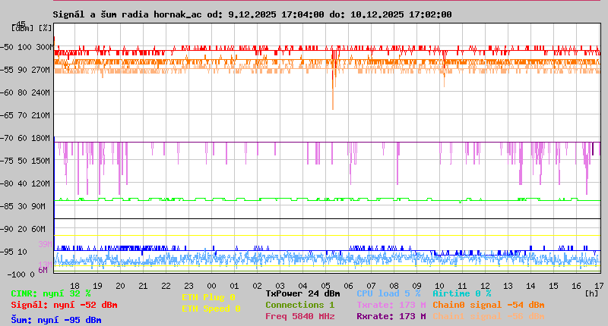Click the 'Chain0 signal -54 dBm' legend label
Screen dimensions: 608x326
tap(489, 305)
